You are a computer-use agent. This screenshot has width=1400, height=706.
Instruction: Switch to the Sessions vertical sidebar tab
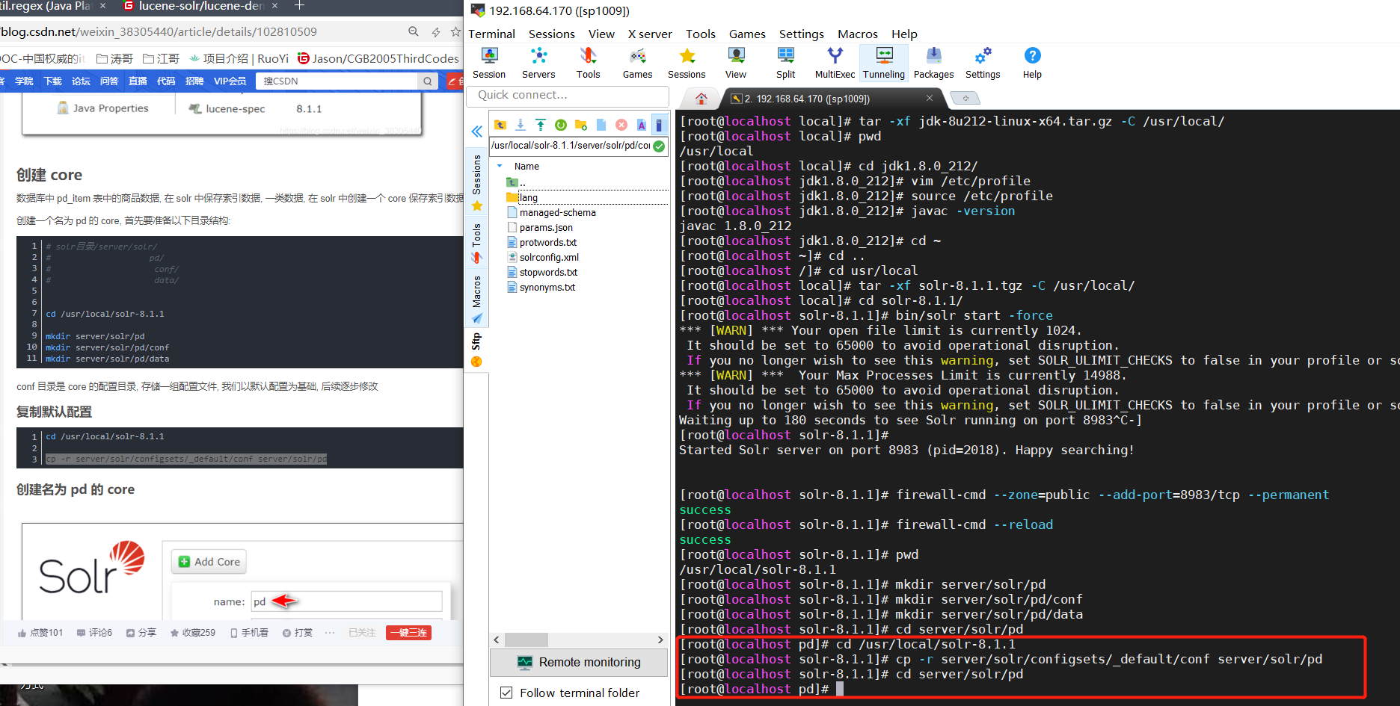click(477, 183)
